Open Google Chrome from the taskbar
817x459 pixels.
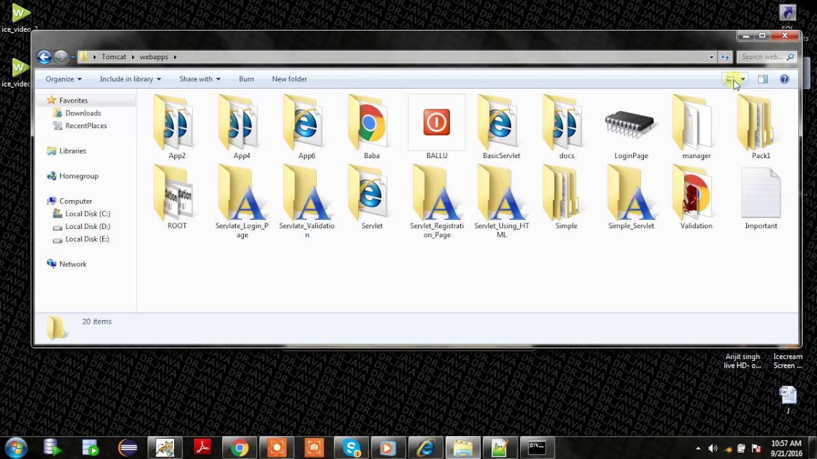click(x=240, y=448)
